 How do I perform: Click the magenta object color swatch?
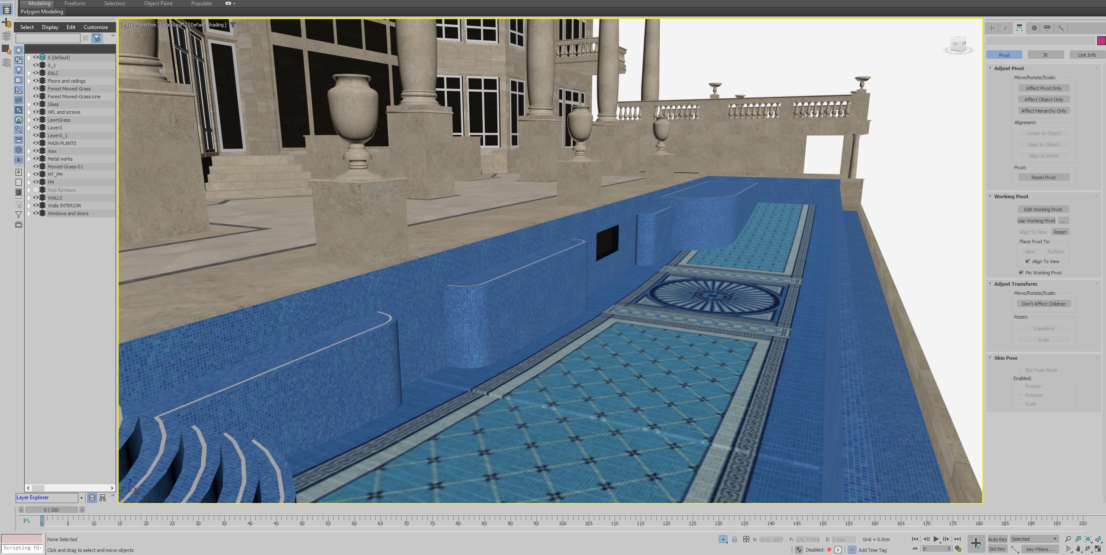point(1102,41)
